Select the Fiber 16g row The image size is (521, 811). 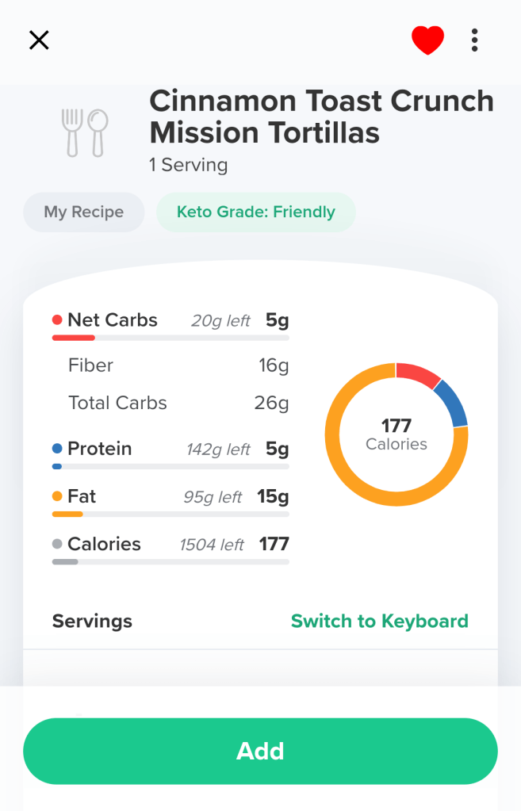click(178, 365)
